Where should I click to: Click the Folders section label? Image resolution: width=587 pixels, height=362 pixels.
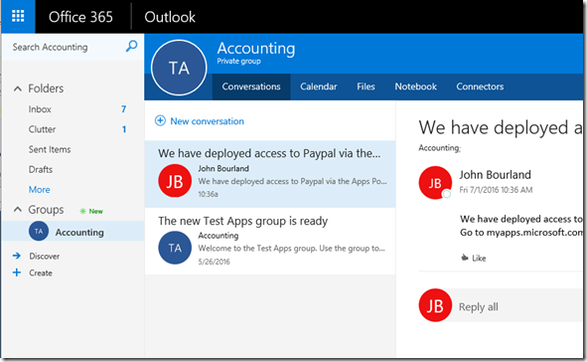(46, 89)
